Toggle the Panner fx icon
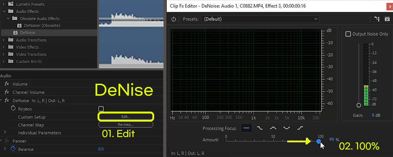This screenshot has width=393, height=157. click(7, 141)
